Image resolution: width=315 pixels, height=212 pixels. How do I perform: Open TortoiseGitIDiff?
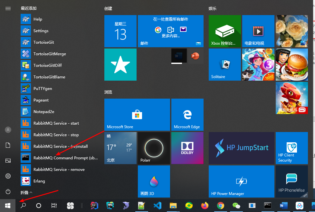pos(59,65)
